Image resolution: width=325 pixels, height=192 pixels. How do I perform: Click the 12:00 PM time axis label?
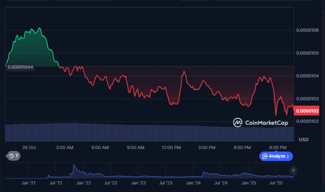click(x=171, y=148)
